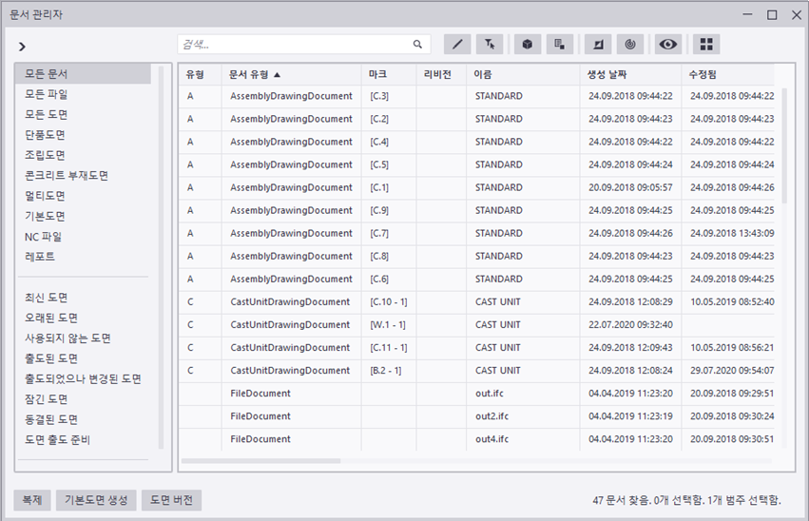Select the out.ifc file document

click(476, 393)
